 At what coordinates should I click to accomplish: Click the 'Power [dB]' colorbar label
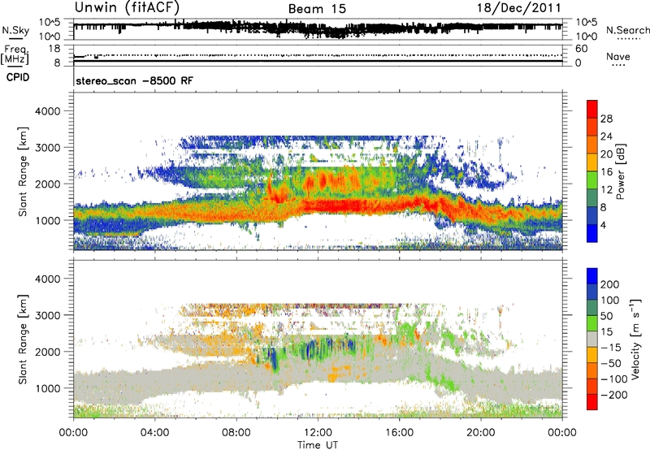click(620, 171)
